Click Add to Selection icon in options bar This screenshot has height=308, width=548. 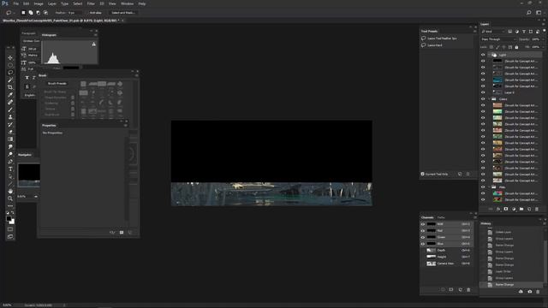(31, 13)
